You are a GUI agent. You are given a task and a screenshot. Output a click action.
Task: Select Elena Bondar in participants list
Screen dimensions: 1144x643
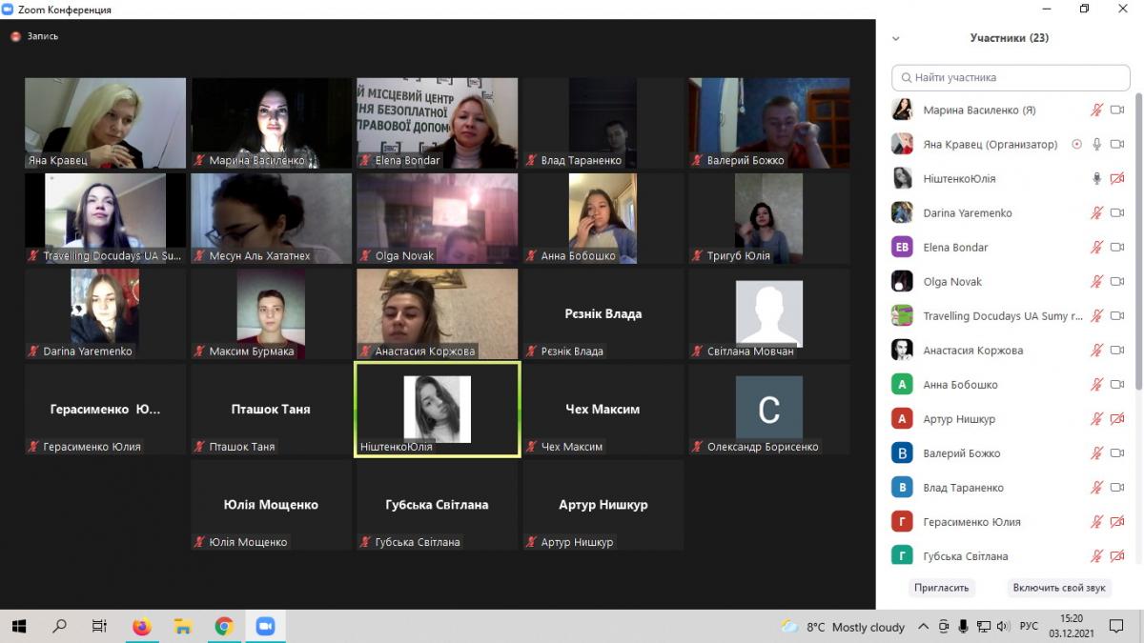[x=1010, y=248]
